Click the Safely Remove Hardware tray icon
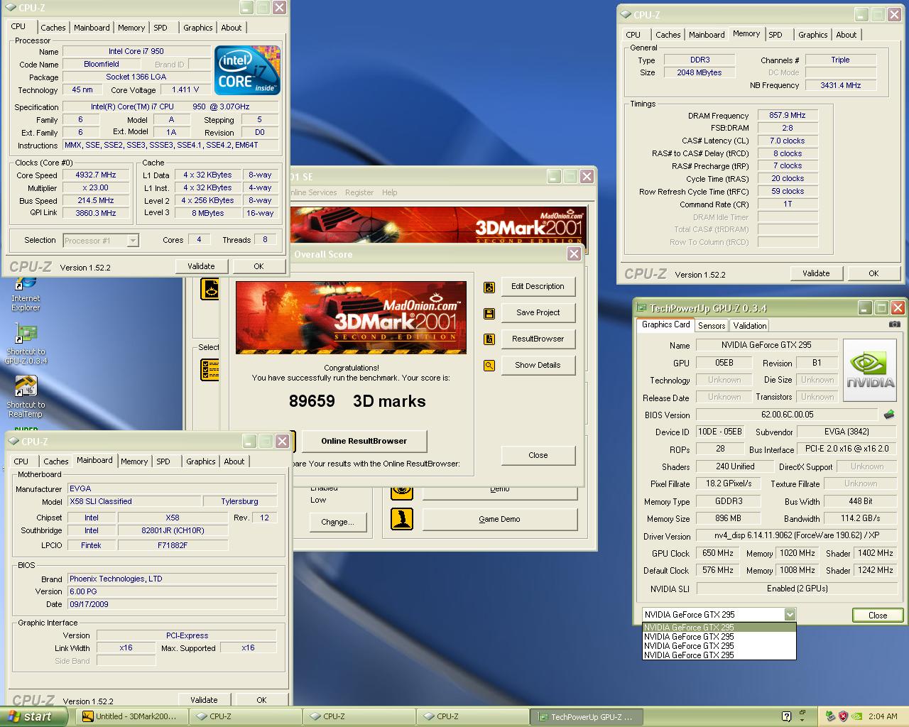 (829, 716)
